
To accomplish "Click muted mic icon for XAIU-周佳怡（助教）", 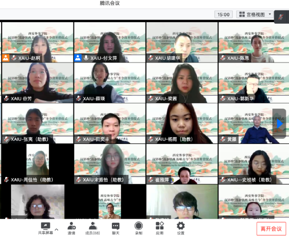I will pos(6,180).
